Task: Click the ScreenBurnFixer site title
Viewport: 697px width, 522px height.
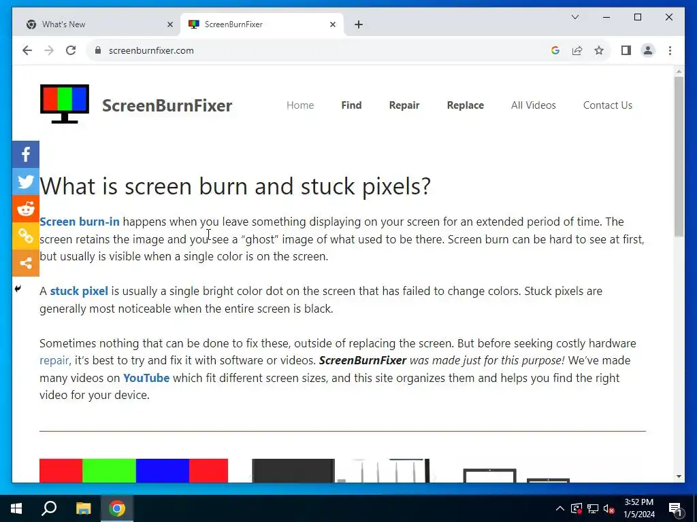Action: (167, 105)
